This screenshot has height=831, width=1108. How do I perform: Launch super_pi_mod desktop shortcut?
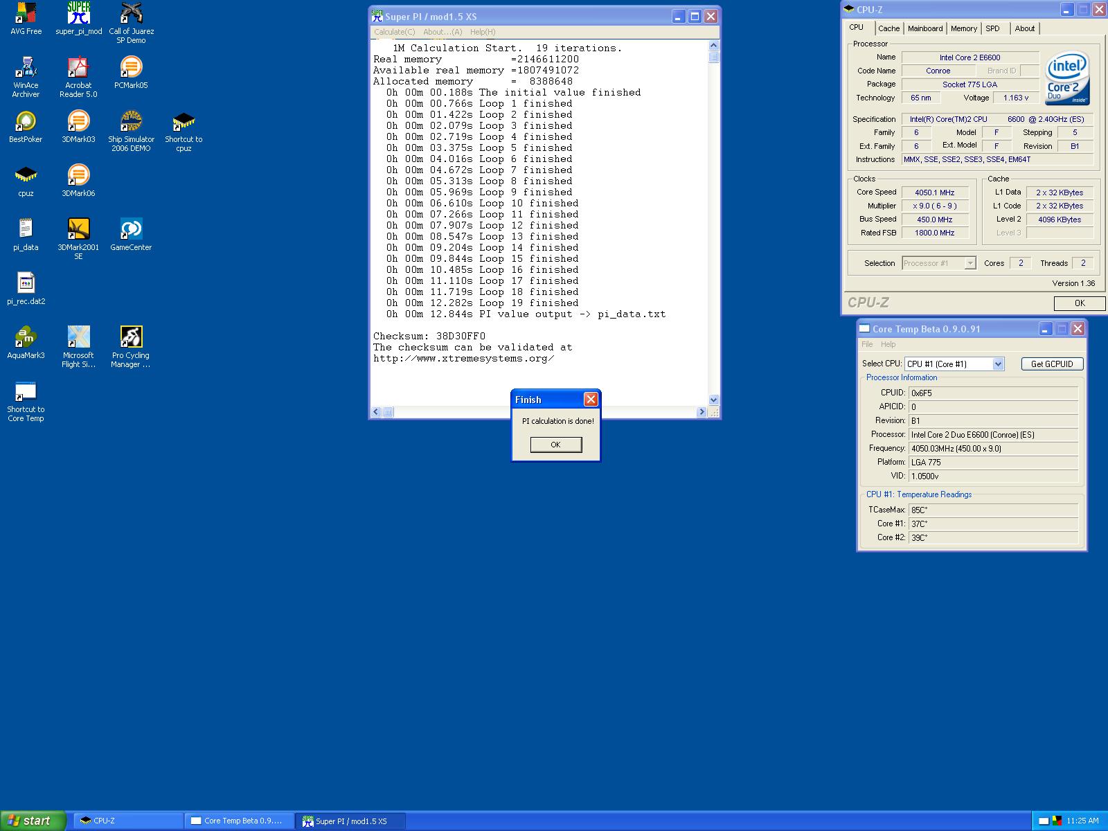(x=78, y=19)
